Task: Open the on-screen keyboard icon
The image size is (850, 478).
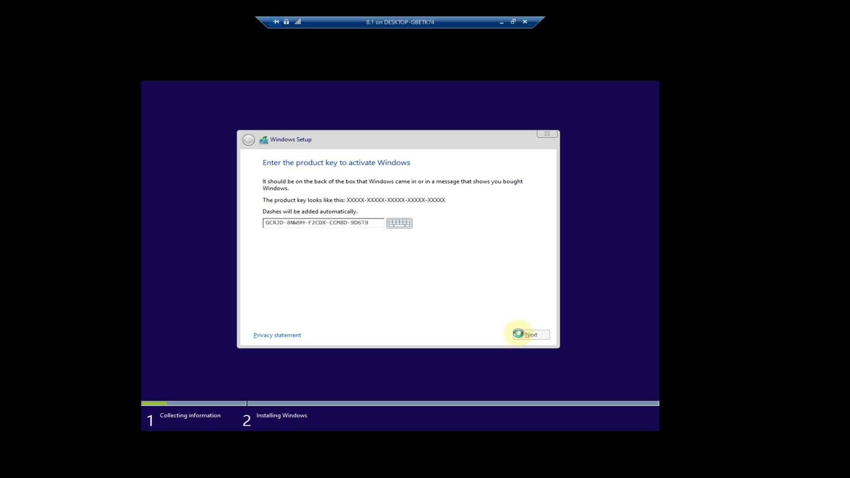Action: pyautogui.click(x=399, y=223)
